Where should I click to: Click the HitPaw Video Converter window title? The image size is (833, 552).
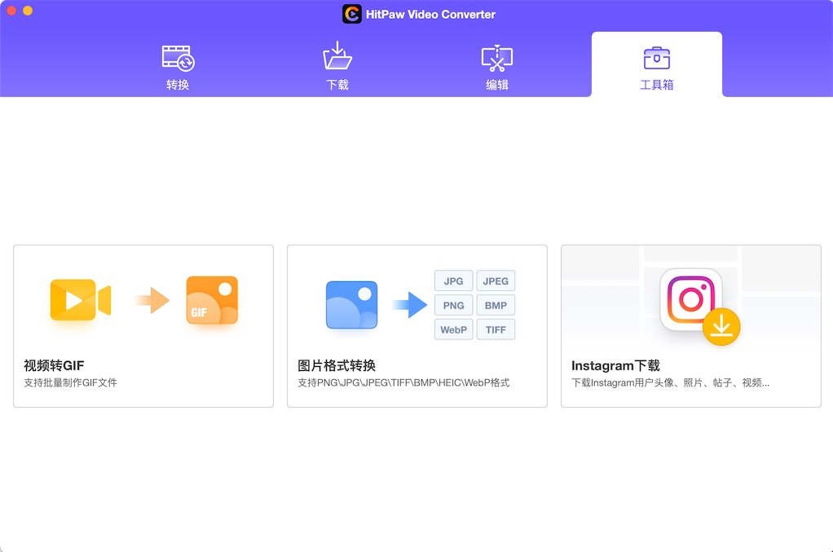pyautogui.click(x=430, y=15)
